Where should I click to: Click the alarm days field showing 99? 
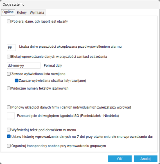(x=11, y=48)
